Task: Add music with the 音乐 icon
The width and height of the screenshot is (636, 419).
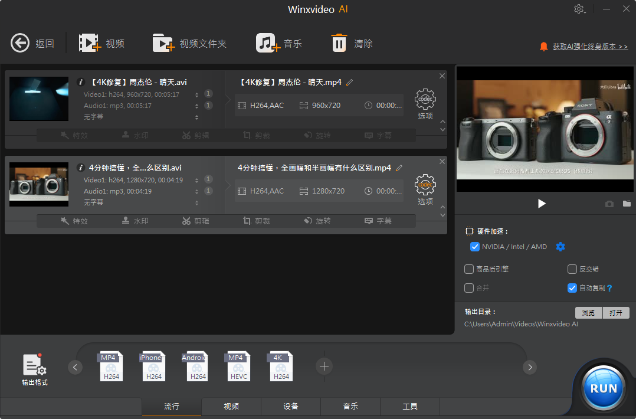Action: pos(267,43)
